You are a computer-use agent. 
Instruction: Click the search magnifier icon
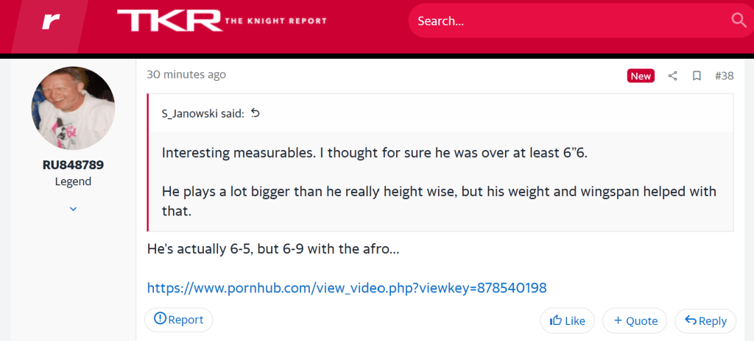[739, 21]
